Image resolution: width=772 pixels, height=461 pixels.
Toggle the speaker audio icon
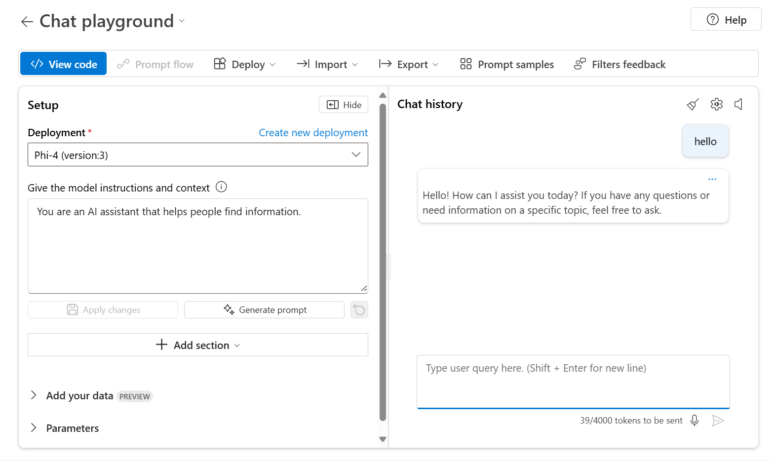tap(739, 104)
